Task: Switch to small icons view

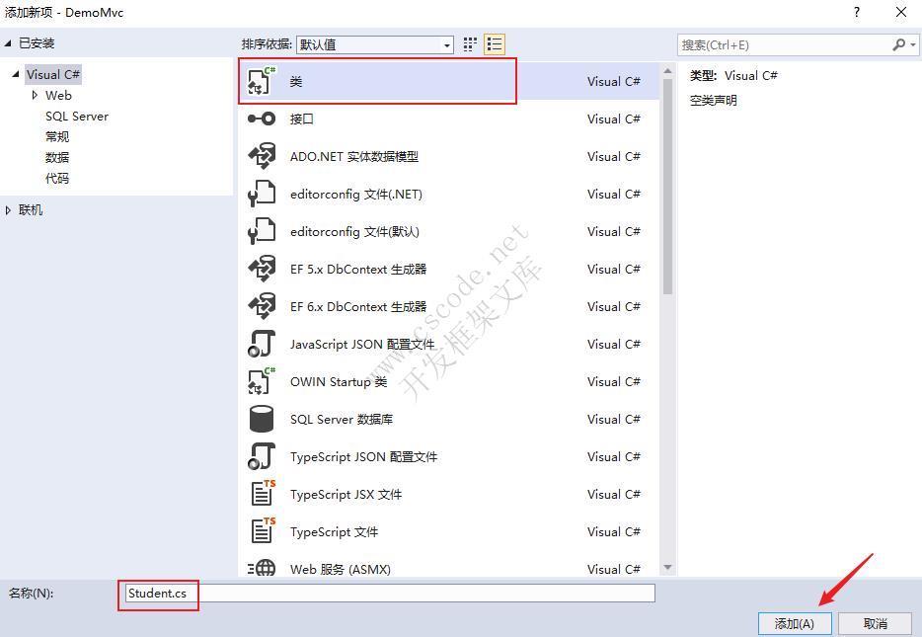Action: [x=469, y=44]
